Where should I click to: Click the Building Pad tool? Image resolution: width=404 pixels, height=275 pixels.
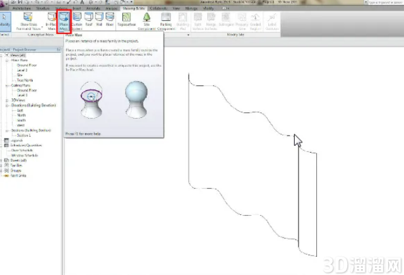(182, 21)
